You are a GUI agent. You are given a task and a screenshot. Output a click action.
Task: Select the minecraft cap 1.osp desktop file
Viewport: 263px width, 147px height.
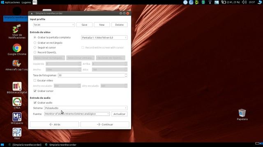16,65
